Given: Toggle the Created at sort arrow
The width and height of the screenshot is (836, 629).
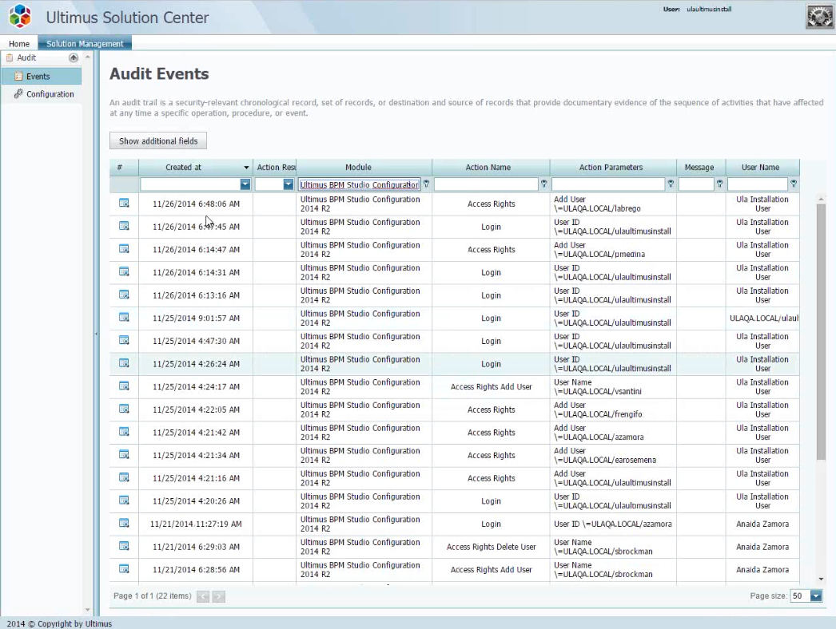Looking at the screenshot, I should point(246,168).
